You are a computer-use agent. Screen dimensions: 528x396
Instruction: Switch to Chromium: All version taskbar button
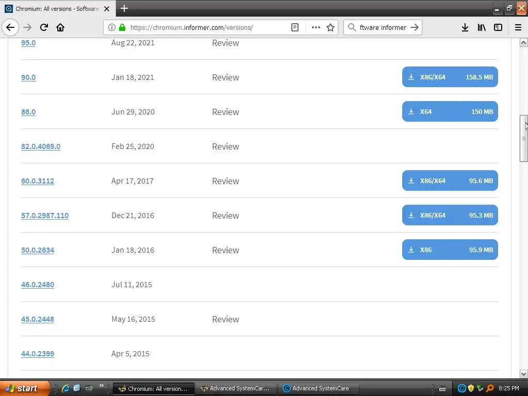pyautogui.click(x=154, y=389)
